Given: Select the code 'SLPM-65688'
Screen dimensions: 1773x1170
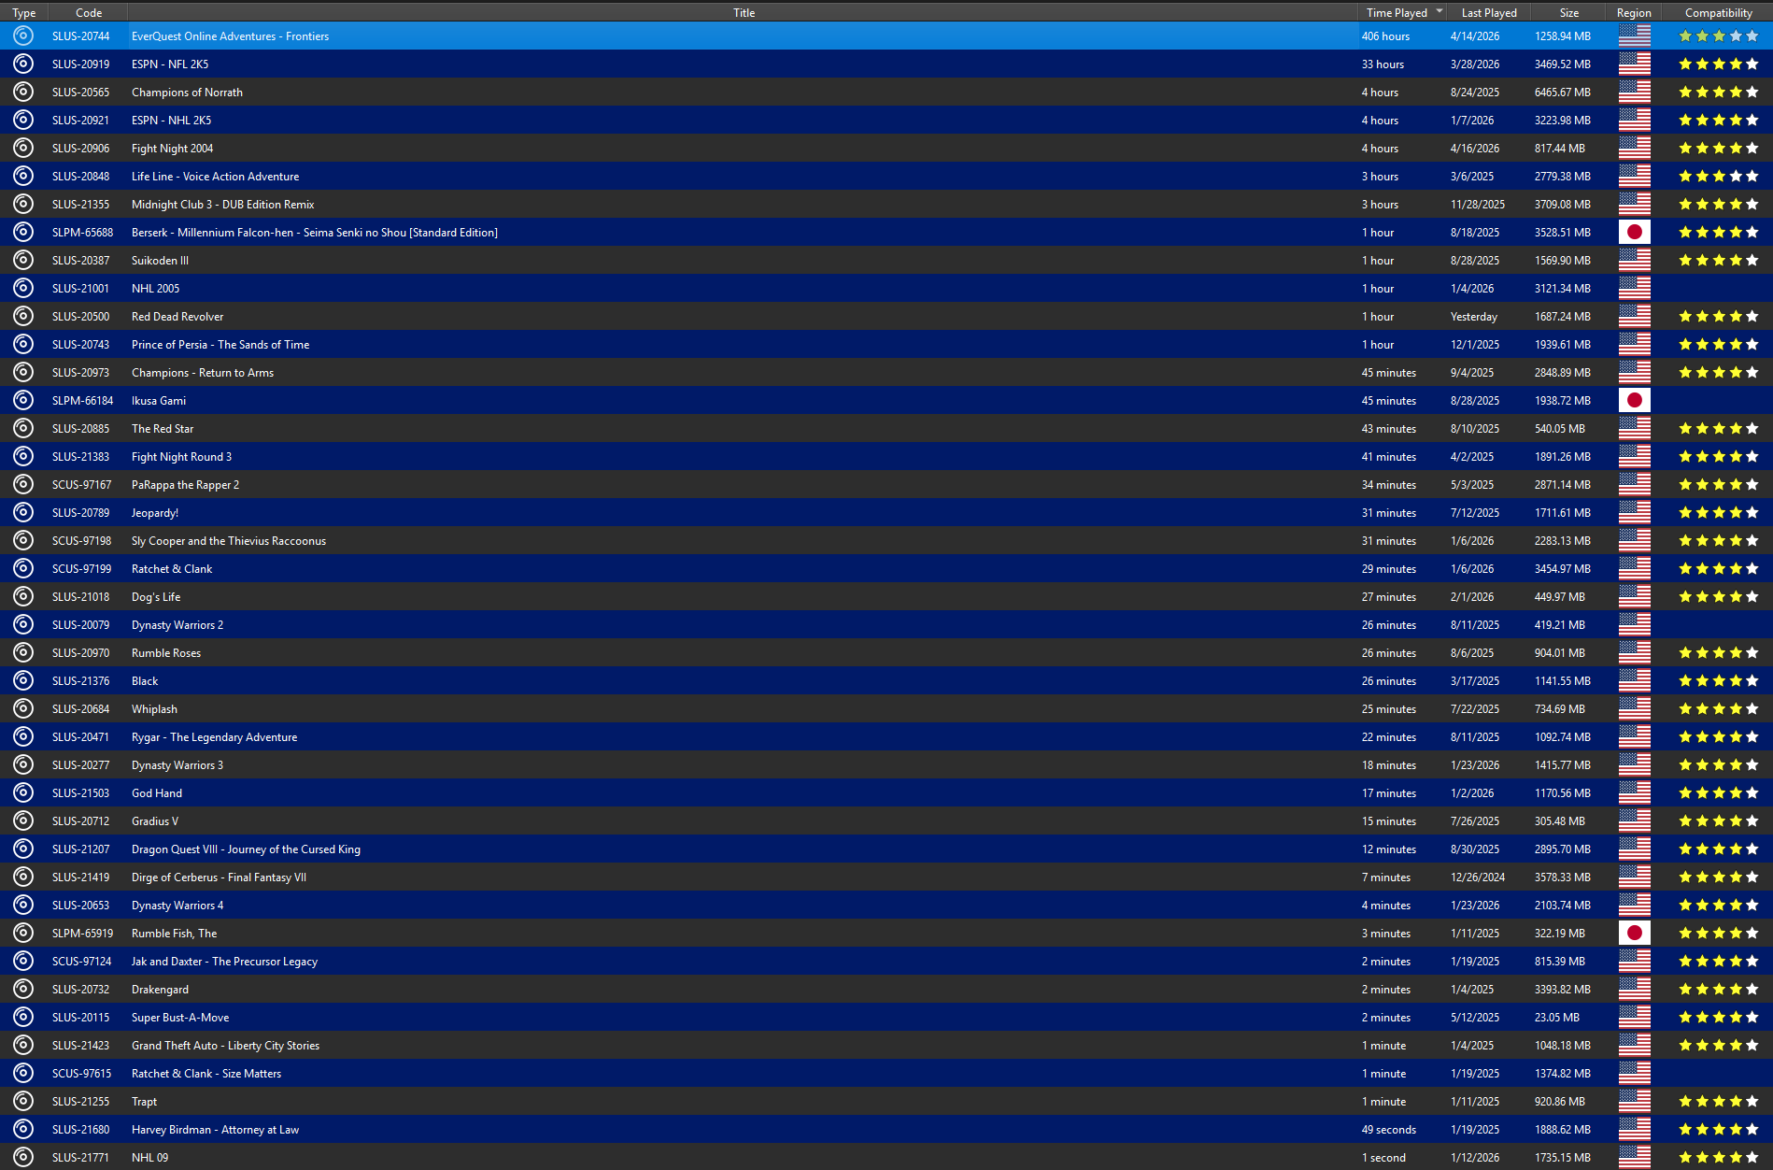Looking at the screenshot, I should pyautogui.click(x=82, y=232).
